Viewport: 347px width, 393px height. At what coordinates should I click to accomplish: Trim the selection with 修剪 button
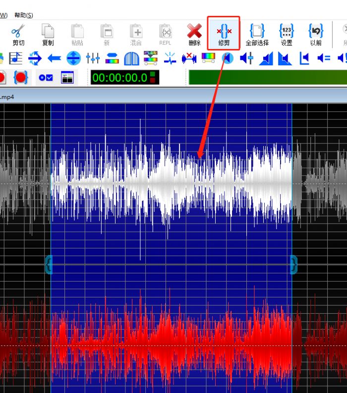(224, 34)
